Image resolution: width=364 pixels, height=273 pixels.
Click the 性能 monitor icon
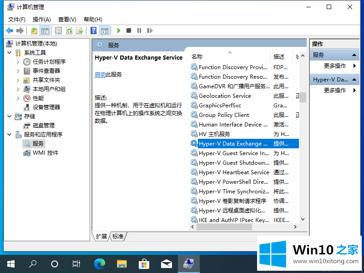[27, 98]
